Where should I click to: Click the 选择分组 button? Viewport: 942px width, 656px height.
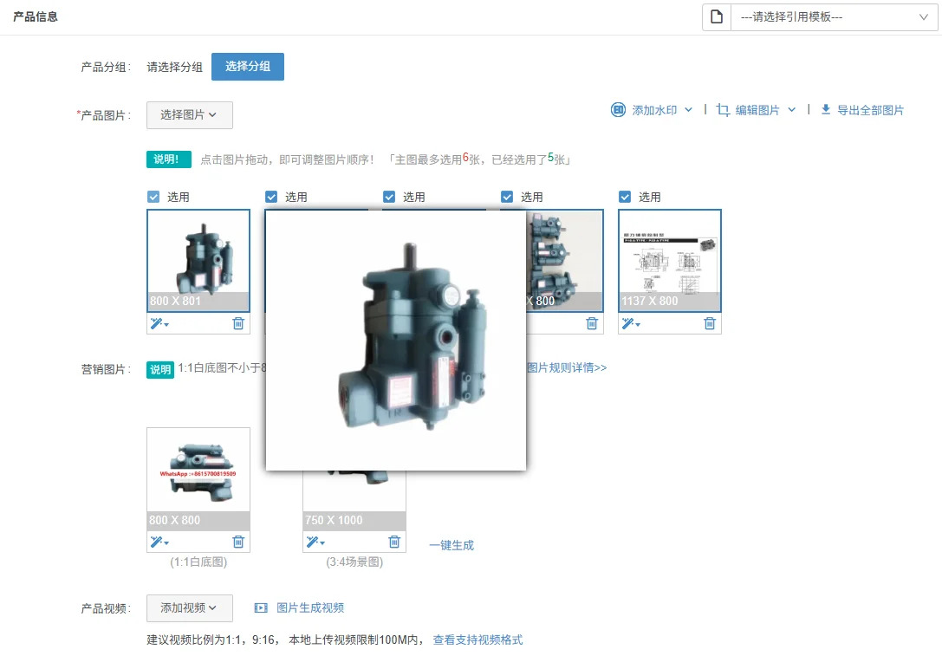coord(248,67)
